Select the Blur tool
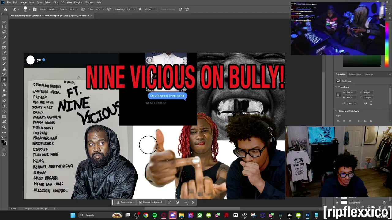 tap(4, 90)
